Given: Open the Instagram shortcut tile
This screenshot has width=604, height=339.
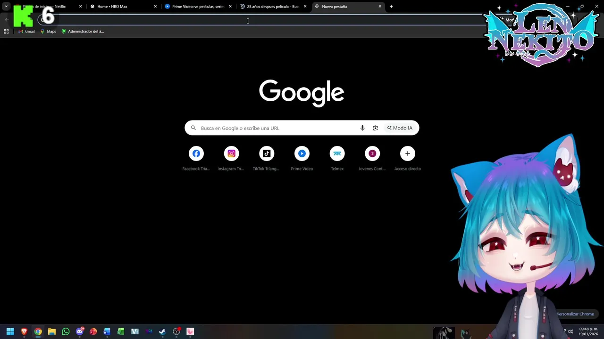Looking at the screenshot, I should [231, 153].
